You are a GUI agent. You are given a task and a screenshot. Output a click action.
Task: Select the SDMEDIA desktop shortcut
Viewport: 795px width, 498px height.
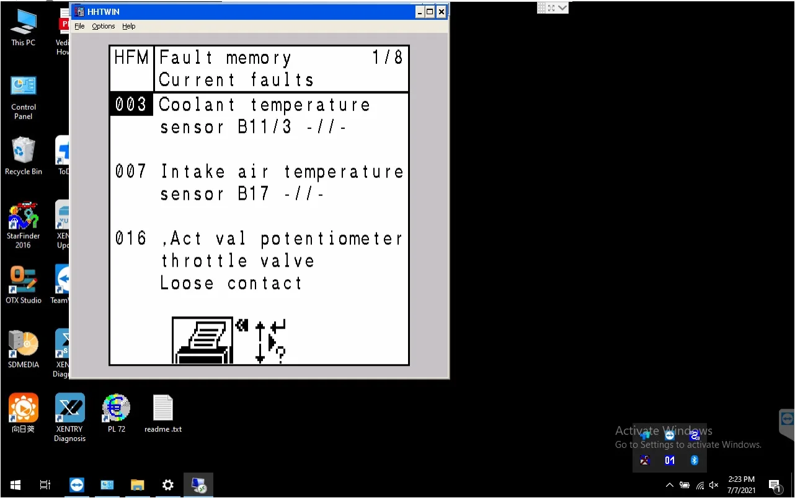(x=24, y=350)
